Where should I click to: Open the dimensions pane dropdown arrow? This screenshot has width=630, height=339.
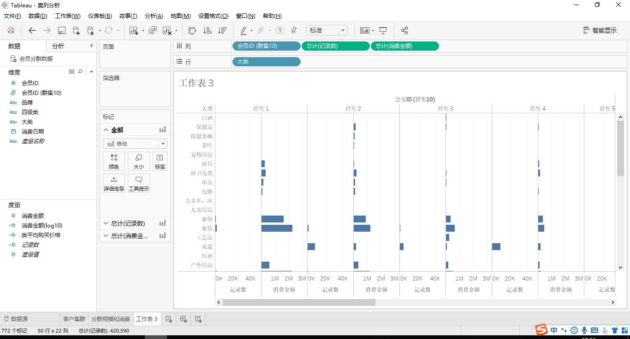[91, 72]
